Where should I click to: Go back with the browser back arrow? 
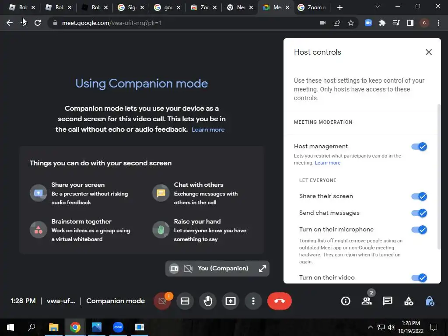[10, 23]
